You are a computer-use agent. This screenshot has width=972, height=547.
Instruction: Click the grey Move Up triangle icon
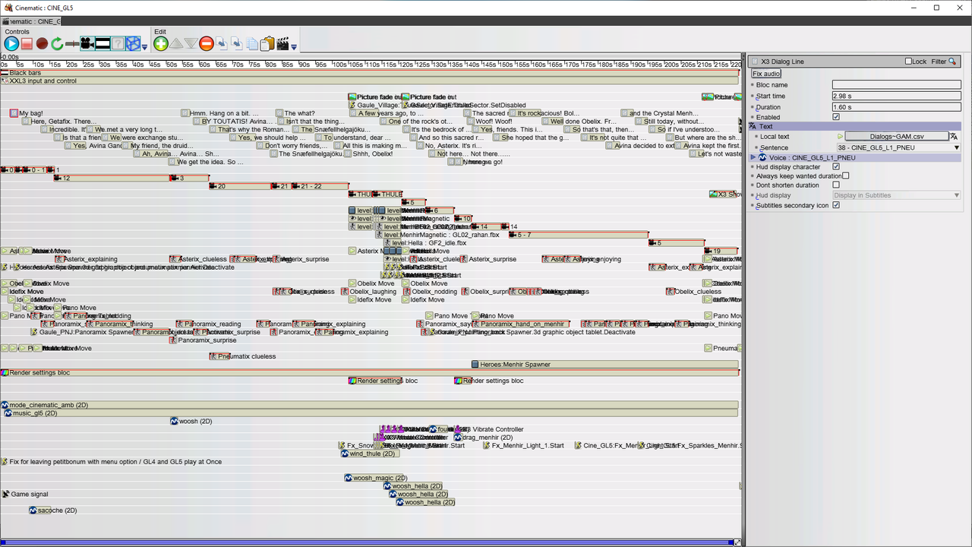pyautogui.click(x=176, y=44)
